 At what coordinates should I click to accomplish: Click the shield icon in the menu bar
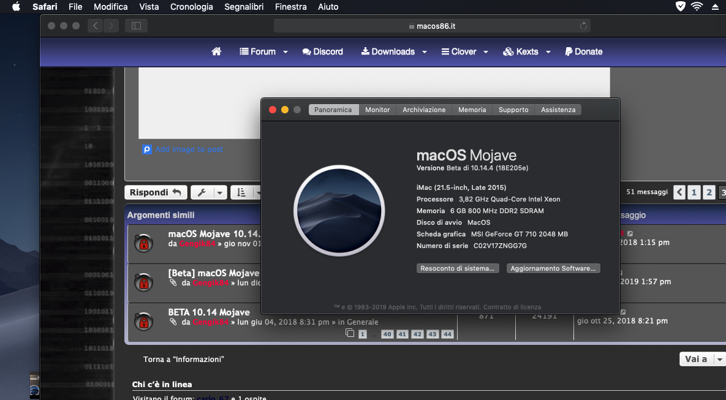(680, 7)
